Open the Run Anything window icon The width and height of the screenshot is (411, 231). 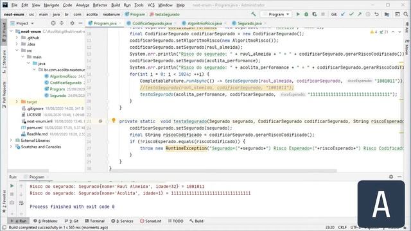398,14
